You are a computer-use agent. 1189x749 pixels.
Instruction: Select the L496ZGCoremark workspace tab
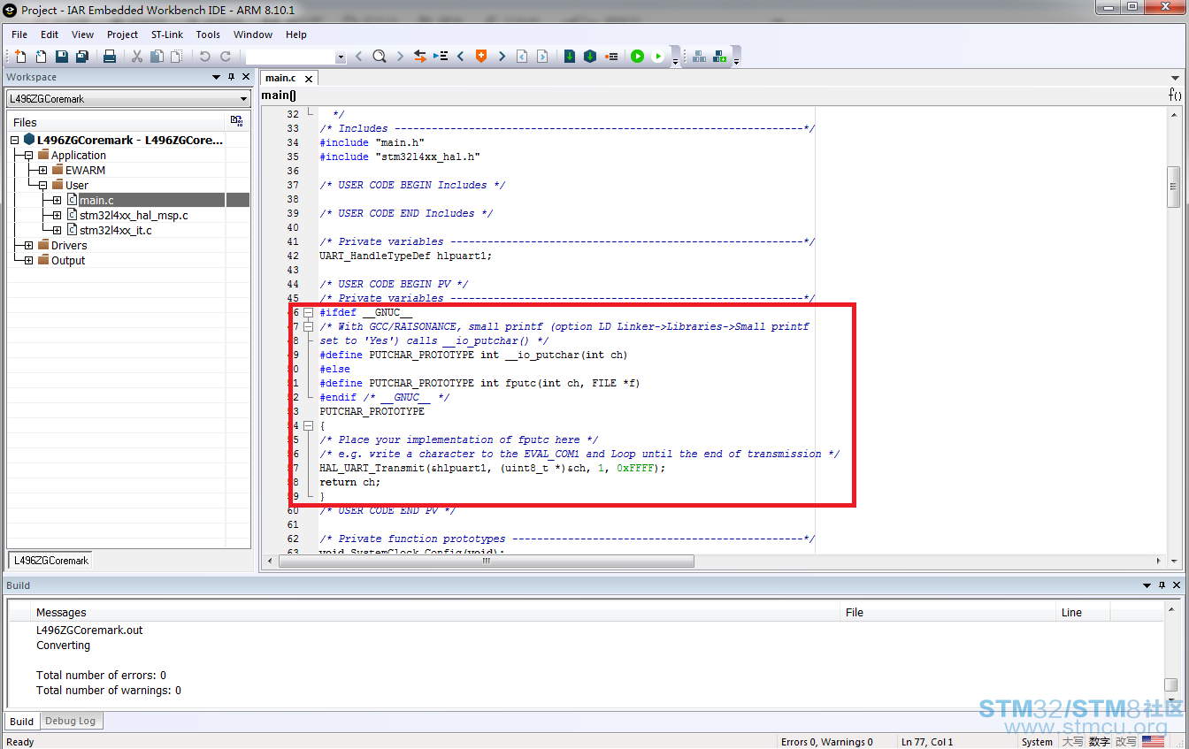(x=51, y=560)
